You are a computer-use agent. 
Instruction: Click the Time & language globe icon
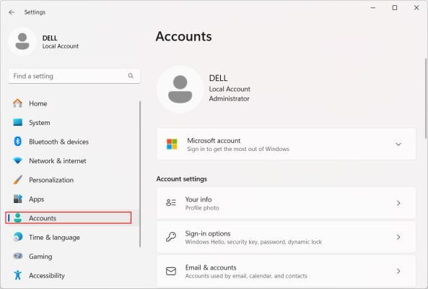[x=18, y=237]
